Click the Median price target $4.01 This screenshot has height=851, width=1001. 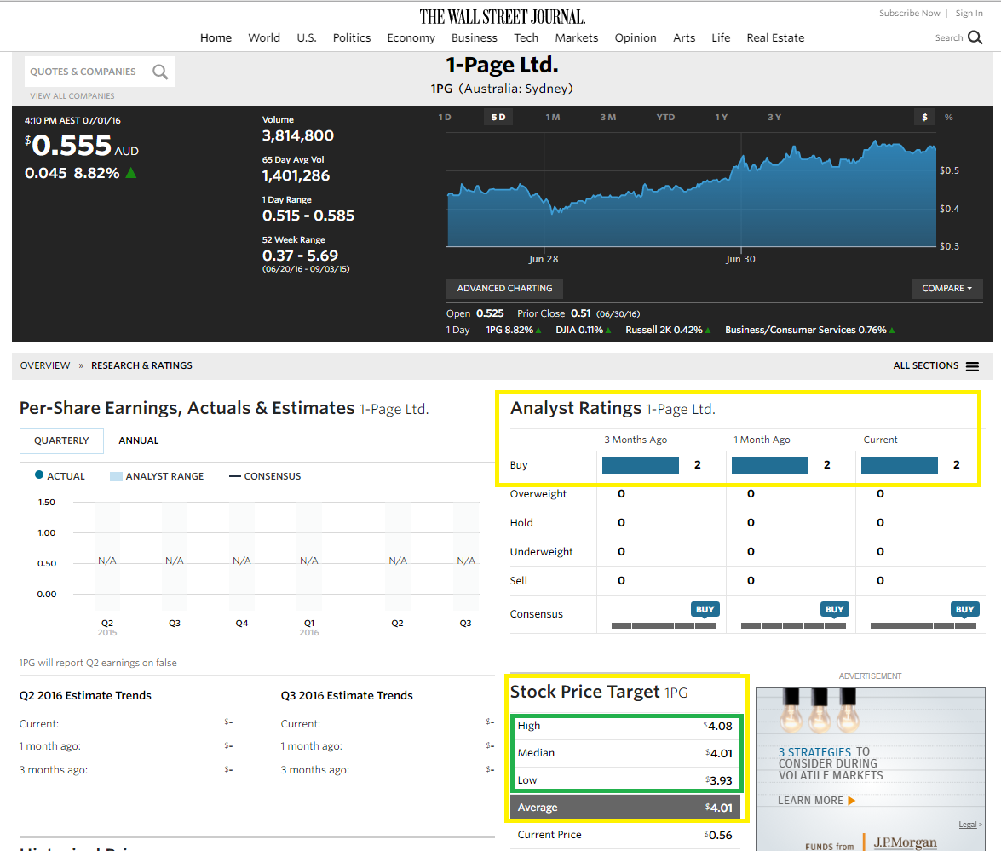[719, 753]
